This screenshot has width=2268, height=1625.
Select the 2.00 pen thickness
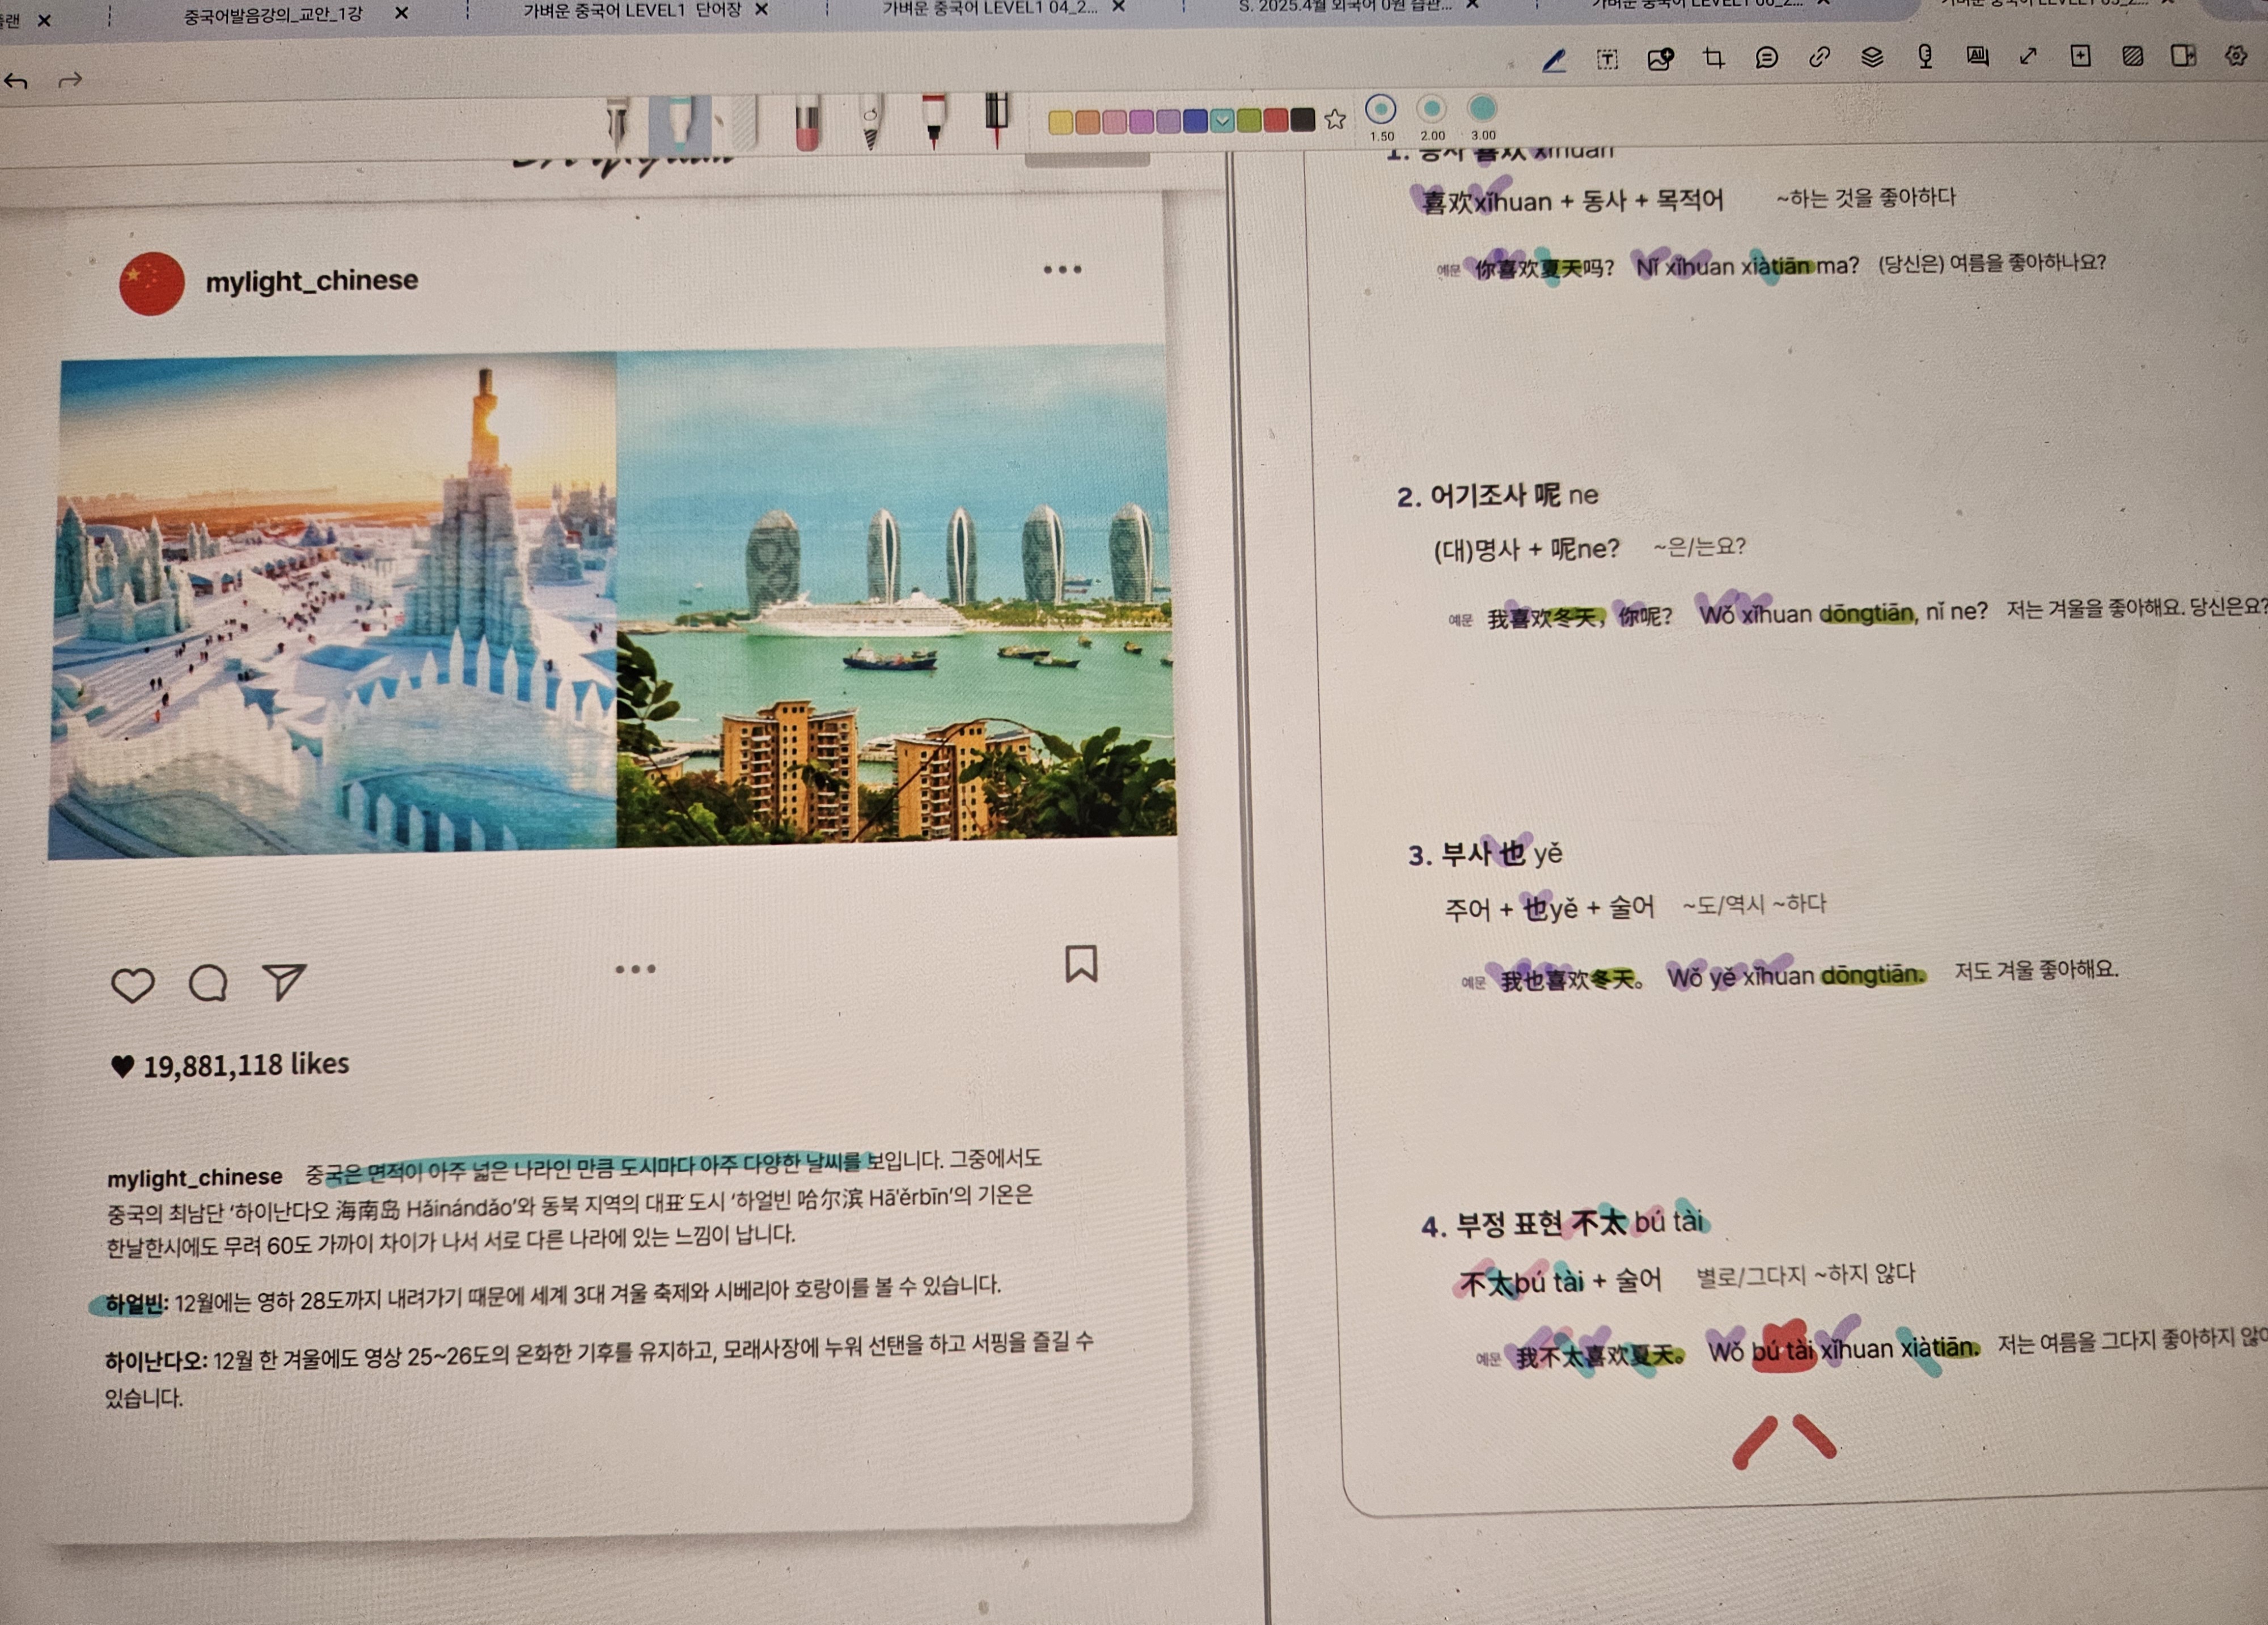(x=1432, y=108)
